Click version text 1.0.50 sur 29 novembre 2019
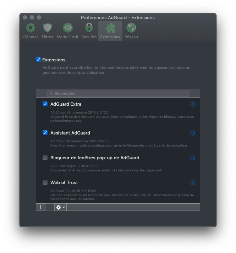 (79, 112)
